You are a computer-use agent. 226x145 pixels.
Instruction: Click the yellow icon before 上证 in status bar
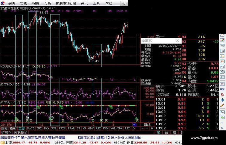point(2,142)
